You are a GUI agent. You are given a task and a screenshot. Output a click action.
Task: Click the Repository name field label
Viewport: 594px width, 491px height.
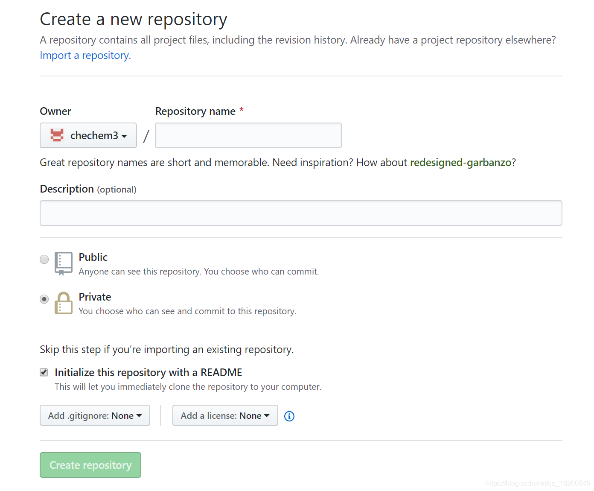pyautogui.click(x=195, y=111)
